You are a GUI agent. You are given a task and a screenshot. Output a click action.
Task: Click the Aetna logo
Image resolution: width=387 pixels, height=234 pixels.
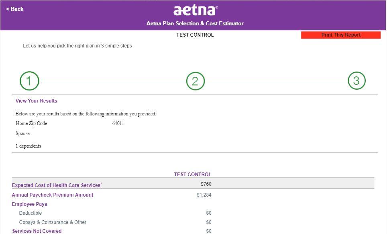tap(196, 10)
